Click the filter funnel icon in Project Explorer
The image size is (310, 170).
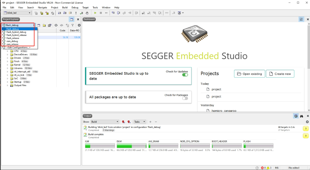(73, 25)
